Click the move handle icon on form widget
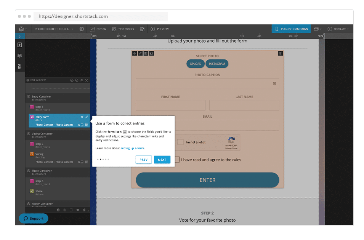Image resolution: width=364 pixels, height=240 pixels. (x=135, y=53)
